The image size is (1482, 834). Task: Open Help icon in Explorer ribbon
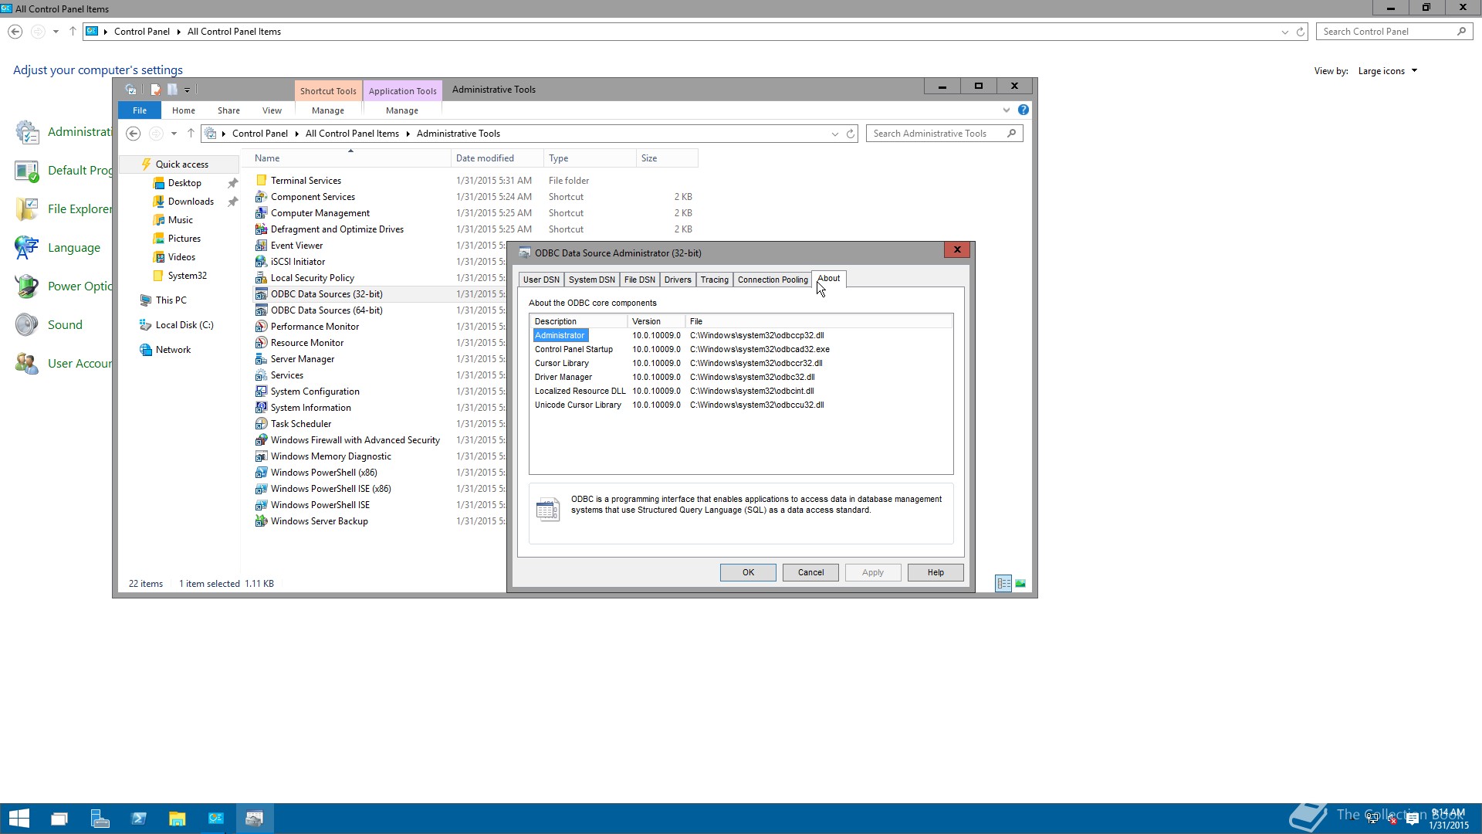(x=1023, y=110)
